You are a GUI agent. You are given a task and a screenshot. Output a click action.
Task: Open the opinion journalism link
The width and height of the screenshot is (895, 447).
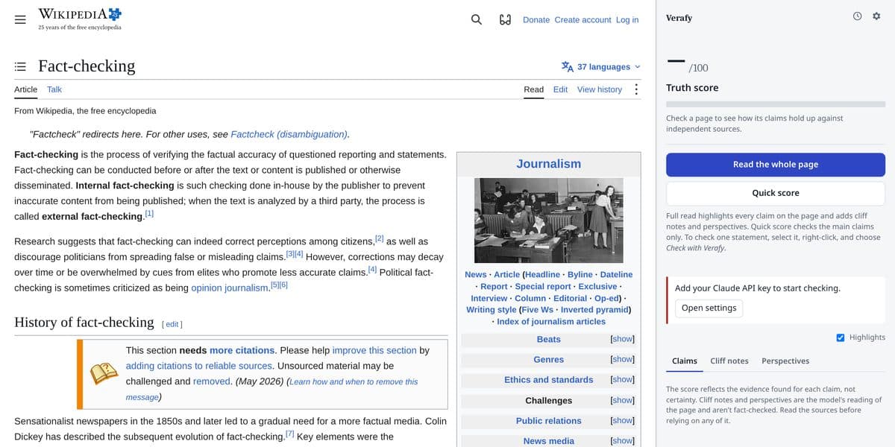pos(230,288)
